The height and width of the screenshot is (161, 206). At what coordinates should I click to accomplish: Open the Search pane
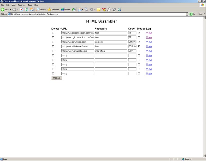tap(41, 10)
